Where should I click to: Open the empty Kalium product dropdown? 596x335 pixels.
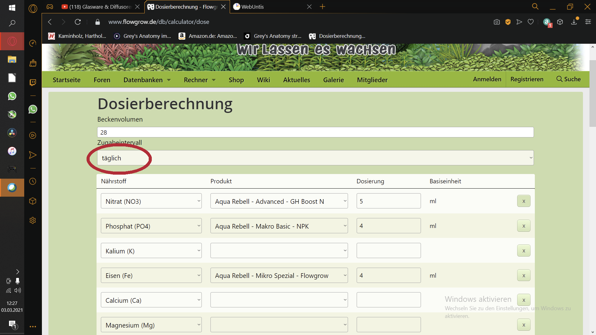pos(279,251)
